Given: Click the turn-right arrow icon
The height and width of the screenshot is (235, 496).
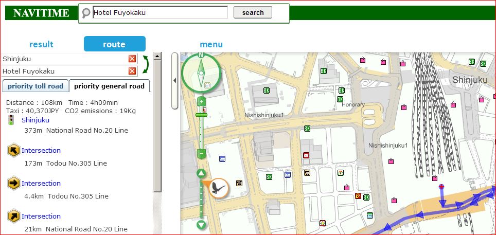Looking at the screenshot, I should pos(14,183).
